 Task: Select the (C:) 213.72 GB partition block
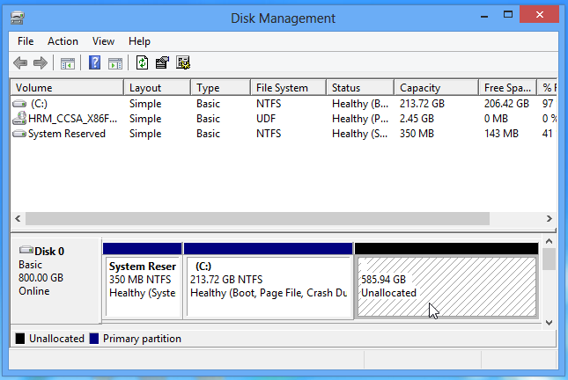[x=268, y=286]
